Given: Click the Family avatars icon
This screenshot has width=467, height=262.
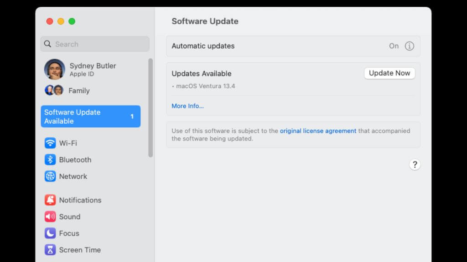Looking at the screenshot, I should click(x=54, y=90).
